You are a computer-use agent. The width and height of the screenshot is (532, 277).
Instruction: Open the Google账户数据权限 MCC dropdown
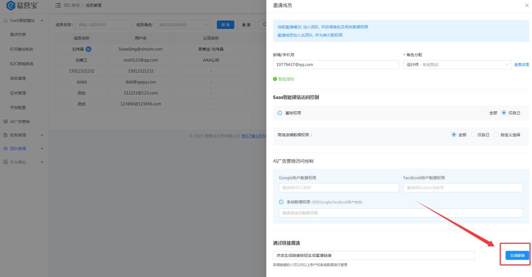pyautogui.click(x=339, y=188)
